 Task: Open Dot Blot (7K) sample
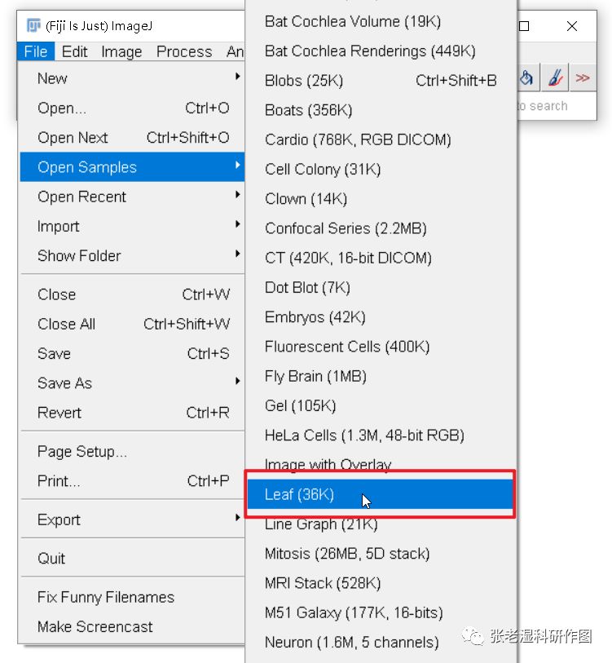coord(381,288)
